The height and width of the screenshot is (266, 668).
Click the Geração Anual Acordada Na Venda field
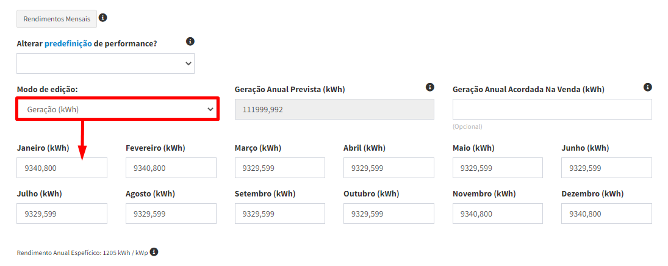tap(551, 109)
